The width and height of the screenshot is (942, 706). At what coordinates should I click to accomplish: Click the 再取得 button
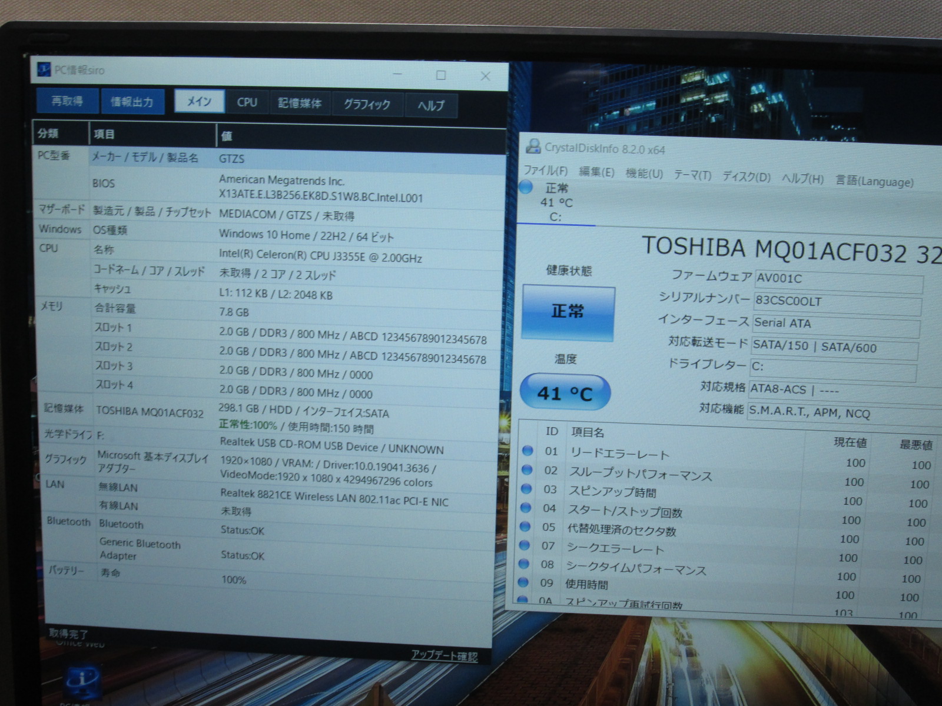coord(67,101)
